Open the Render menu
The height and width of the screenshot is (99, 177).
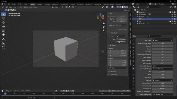[14, 4]
